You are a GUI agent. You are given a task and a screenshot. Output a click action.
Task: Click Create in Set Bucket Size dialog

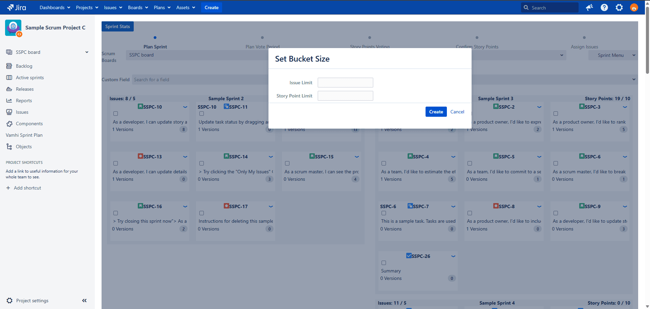436,112
